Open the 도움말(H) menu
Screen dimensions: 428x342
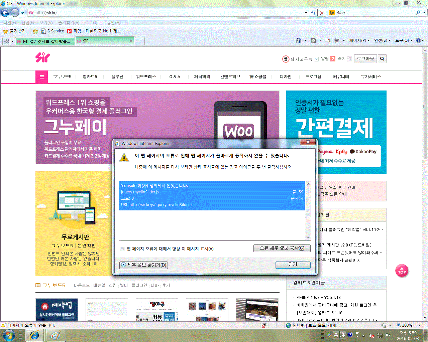(x=112, y=23)
